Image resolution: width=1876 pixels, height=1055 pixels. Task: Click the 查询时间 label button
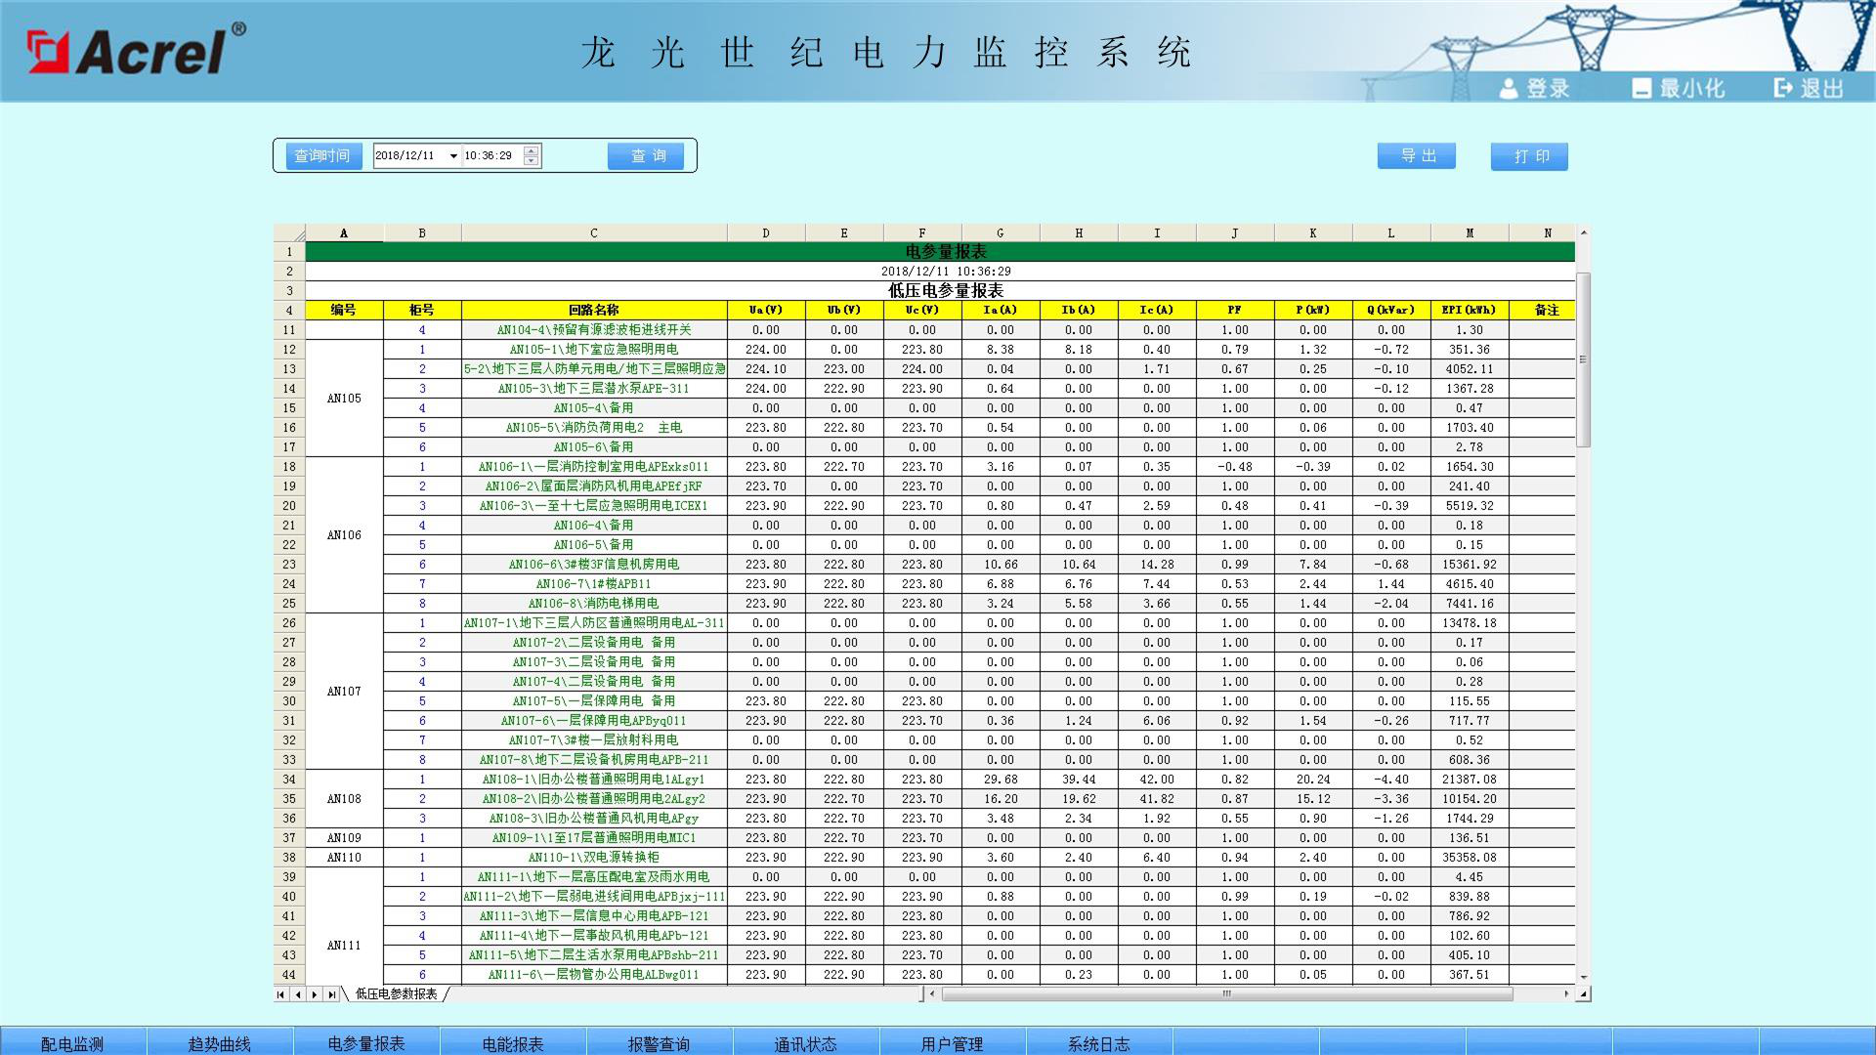(x=323, y=156)
